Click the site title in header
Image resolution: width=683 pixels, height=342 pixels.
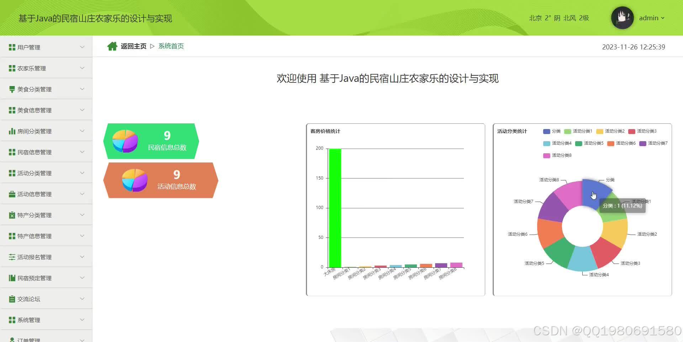pyautogui.click(x=95, y=18)
